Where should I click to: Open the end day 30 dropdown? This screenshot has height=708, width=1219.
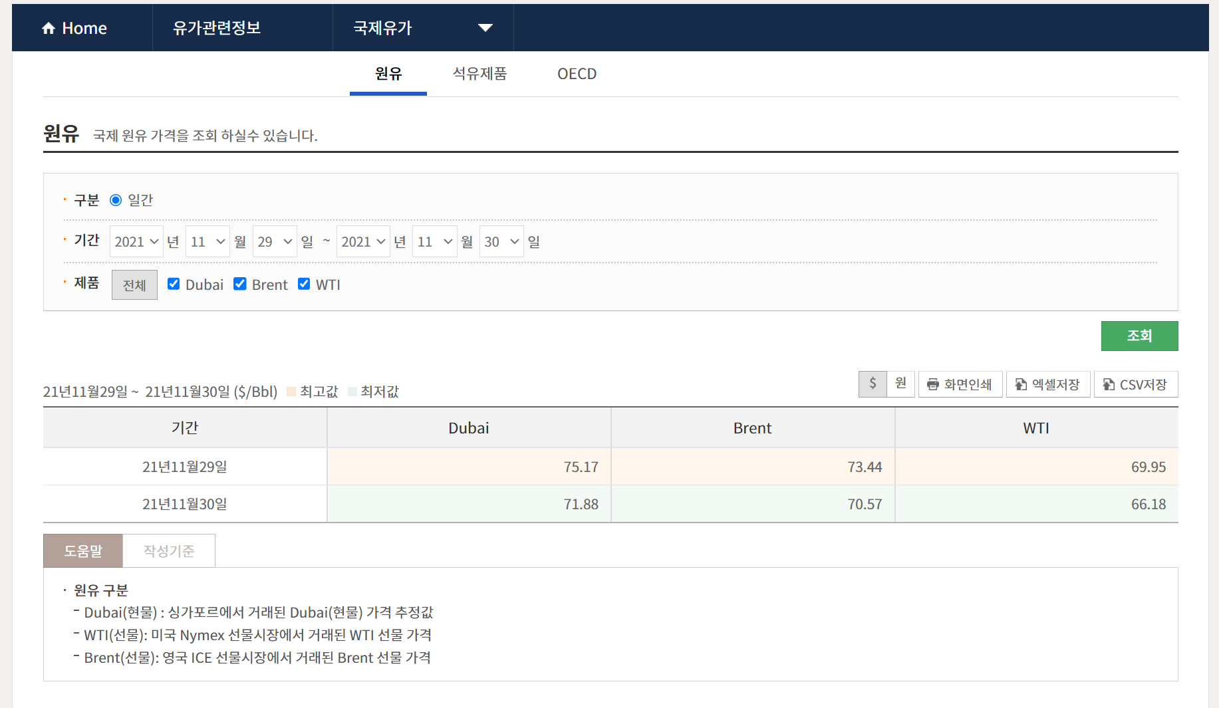click(501, 242)
